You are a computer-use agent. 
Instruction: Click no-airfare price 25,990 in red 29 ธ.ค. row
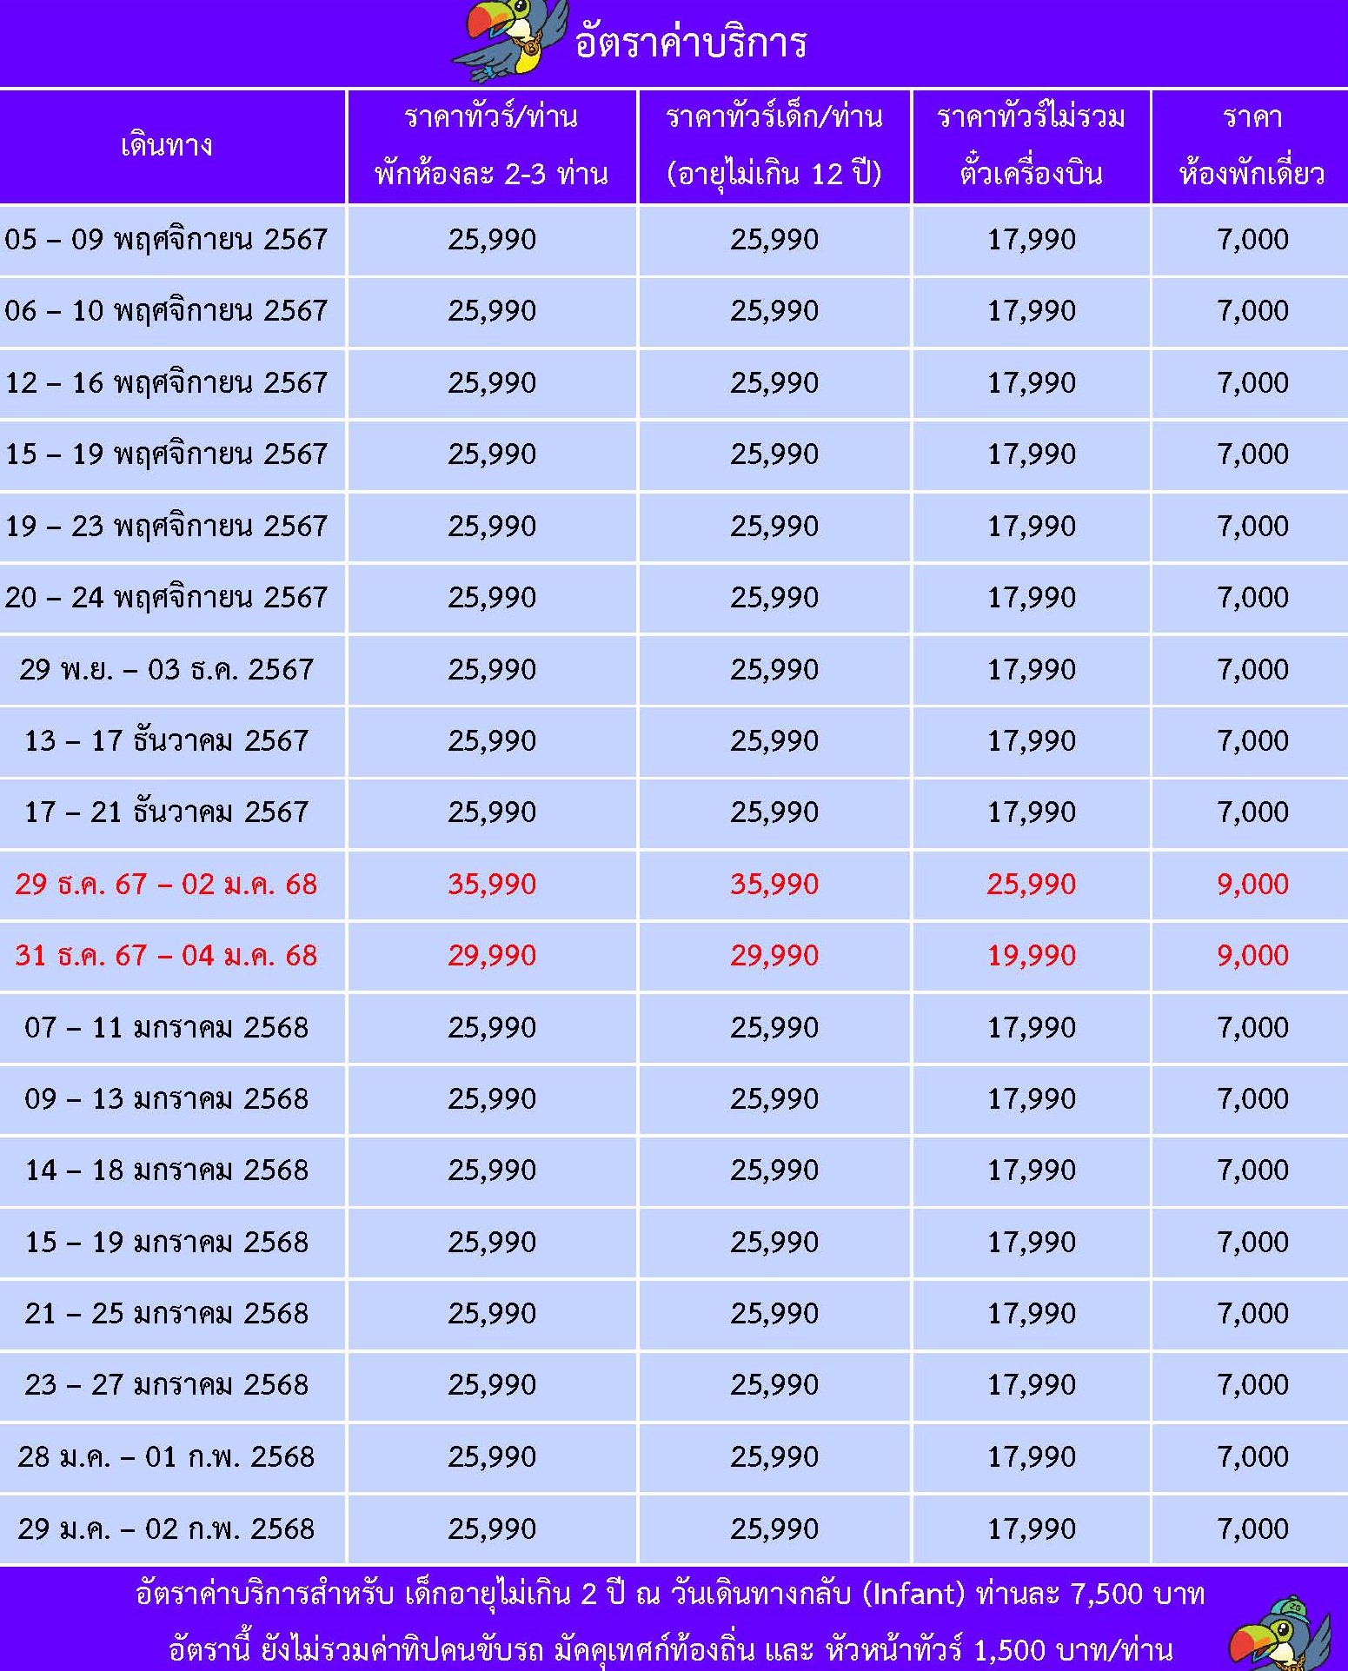[x=1032, y=884]
